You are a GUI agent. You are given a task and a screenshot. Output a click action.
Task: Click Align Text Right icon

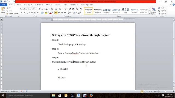click(x=62, y=13)
